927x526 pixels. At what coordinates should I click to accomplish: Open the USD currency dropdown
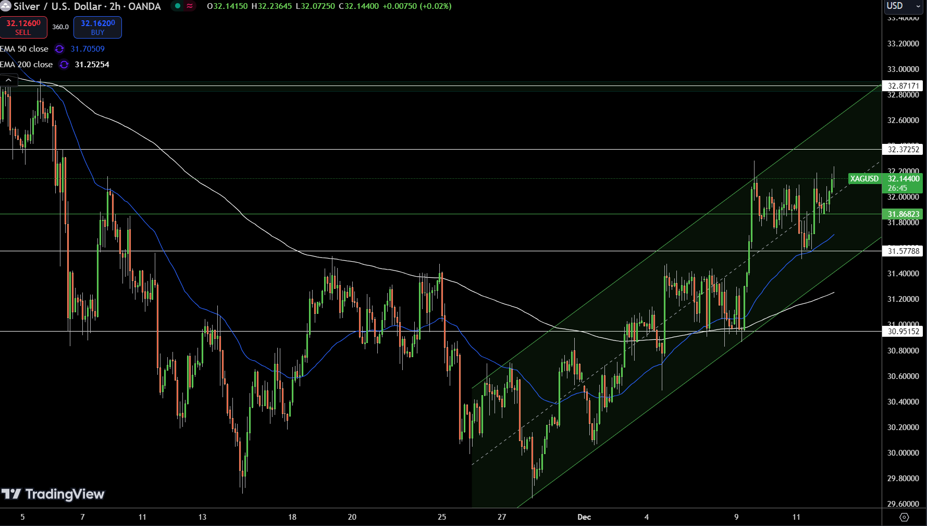pos(904,6)
